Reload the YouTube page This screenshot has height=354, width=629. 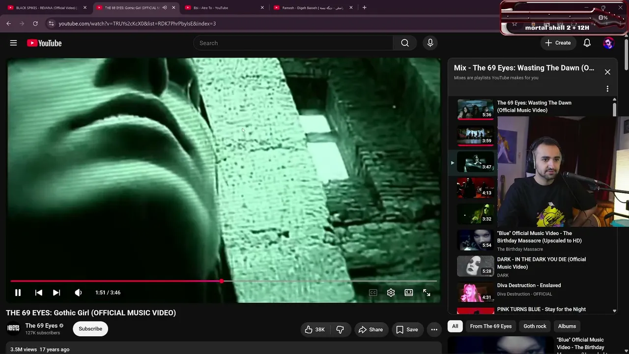pos(35,23)
